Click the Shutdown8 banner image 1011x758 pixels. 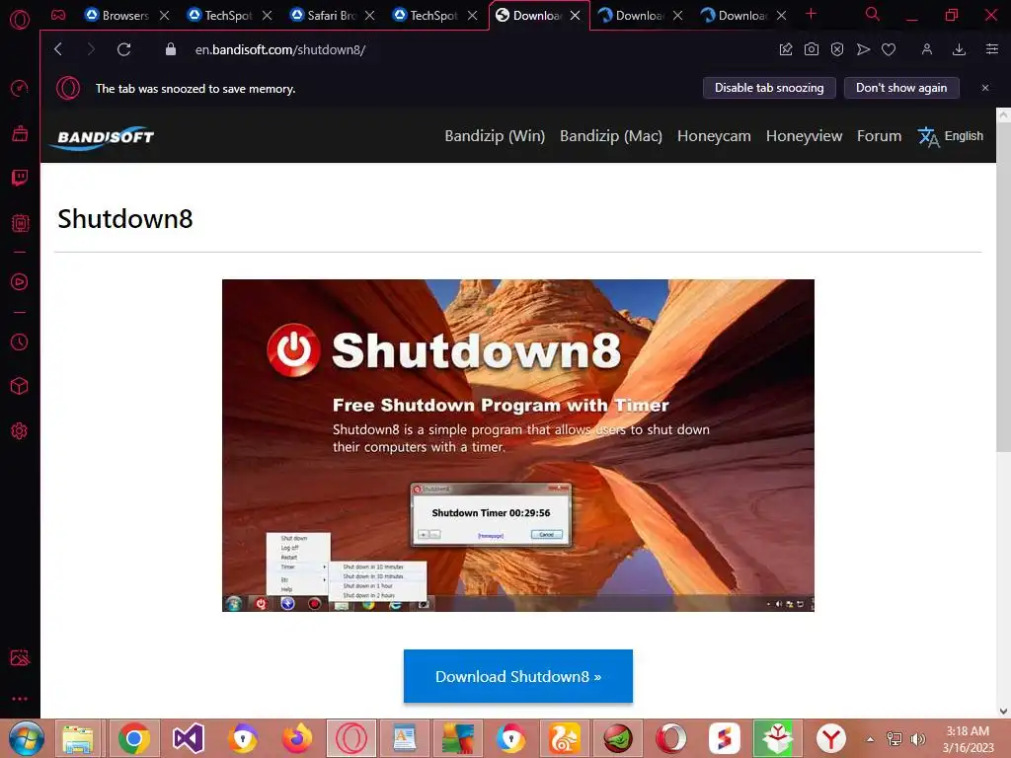tap(517, 445)
